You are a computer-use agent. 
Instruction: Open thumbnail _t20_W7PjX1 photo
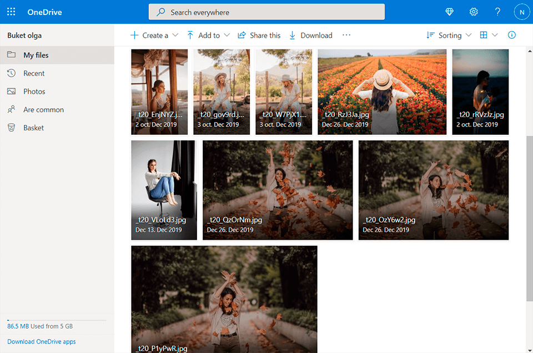(x=284, y=92)
